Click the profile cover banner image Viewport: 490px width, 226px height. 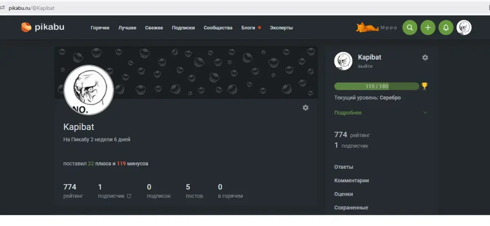[186, 72]
